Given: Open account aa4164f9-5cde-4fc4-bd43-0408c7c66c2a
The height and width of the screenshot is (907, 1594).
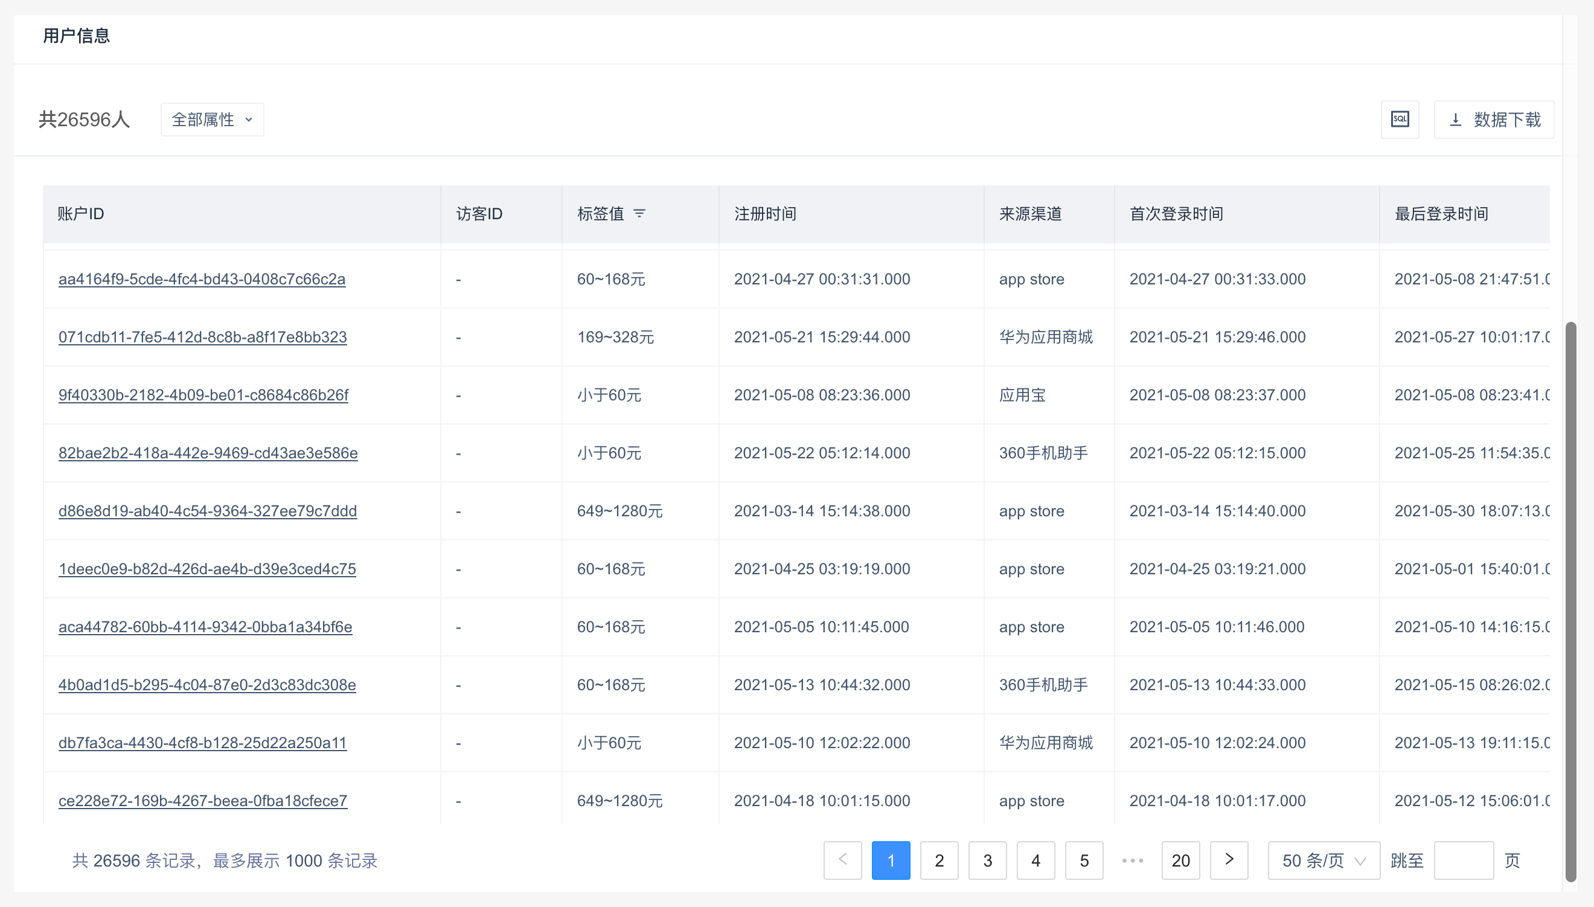Looking at the screenshot, I should point(202,279).
